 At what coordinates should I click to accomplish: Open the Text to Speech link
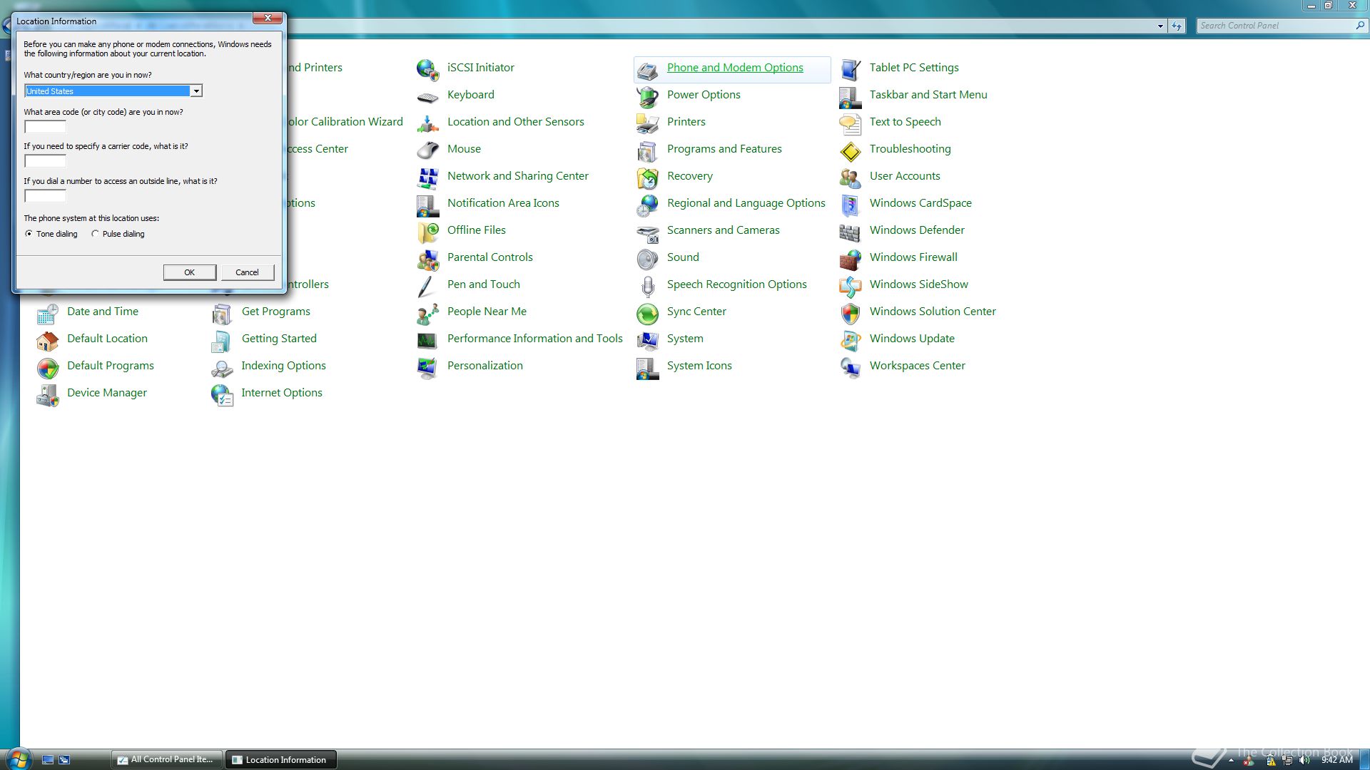[x=905, y=122]
